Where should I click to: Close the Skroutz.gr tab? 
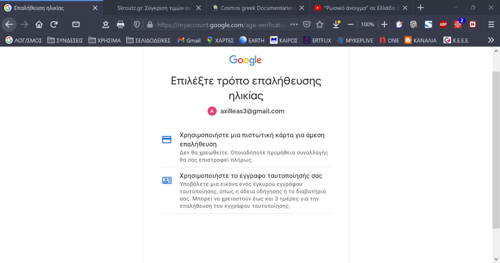click(x=198, y=8)
